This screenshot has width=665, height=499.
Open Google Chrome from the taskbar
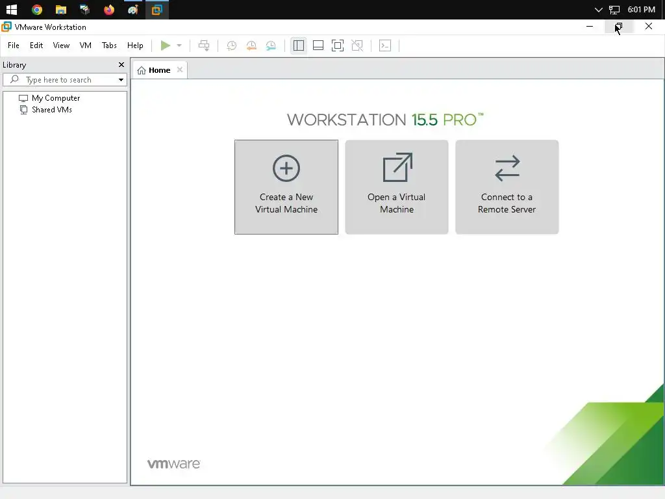pyautogui.click(x=37, y=10)
